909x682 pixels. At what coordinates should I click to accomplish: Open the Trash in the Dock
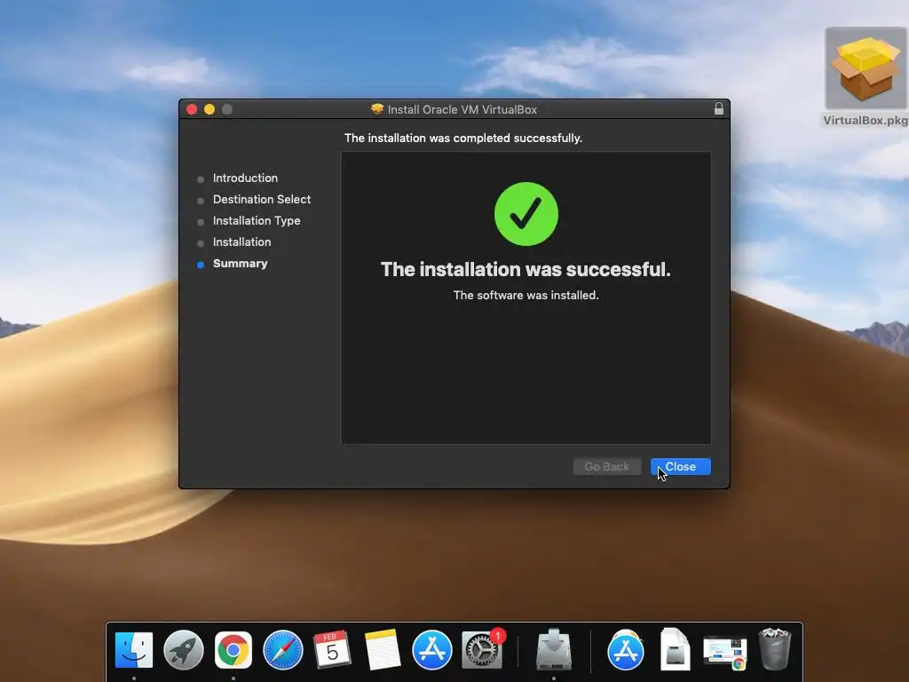[775, 649]
